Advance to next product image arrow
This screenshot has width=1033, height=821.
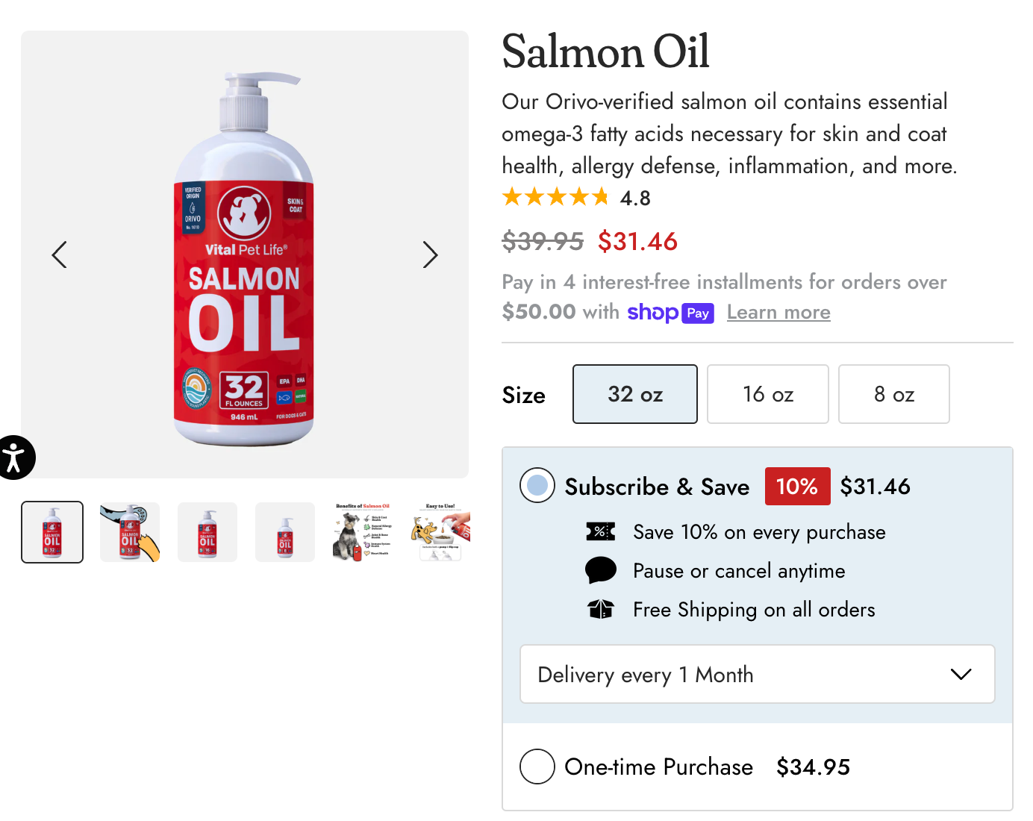(430, 255)
